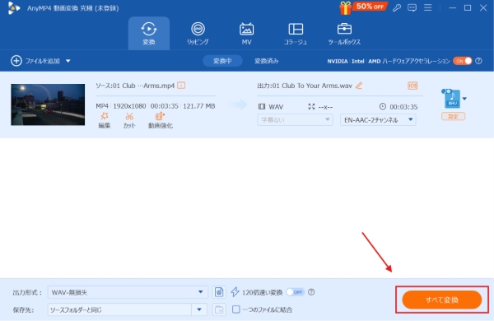Expand the 保存先 dropdown arrow
Viewport: 494px width, 321px height.
199,309
